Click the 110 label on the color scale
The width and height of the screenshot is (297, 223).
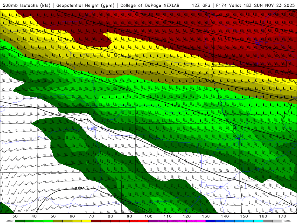point(168,216)
